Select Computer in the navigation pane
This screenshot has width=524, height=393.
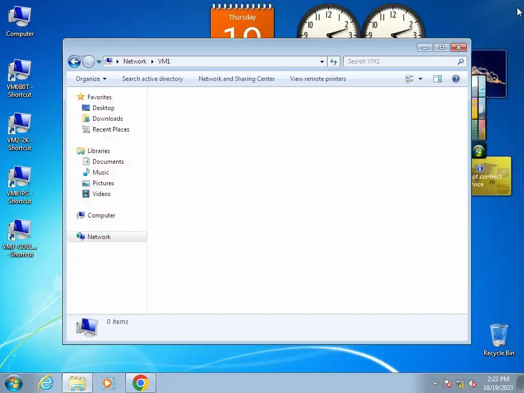coord(101,215)
